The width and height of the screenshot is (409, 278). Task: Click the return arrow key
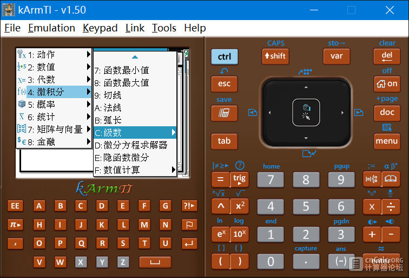click(189, 243)
